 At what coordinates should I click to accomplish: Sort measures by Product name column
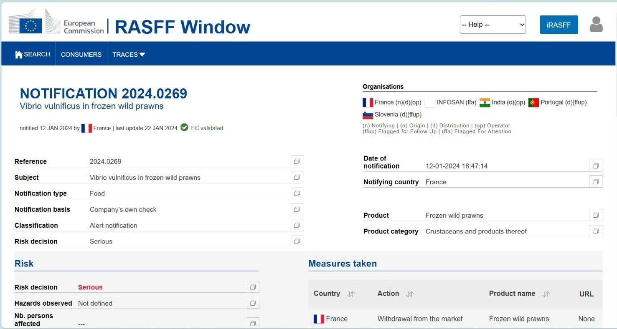click(546, 294)
